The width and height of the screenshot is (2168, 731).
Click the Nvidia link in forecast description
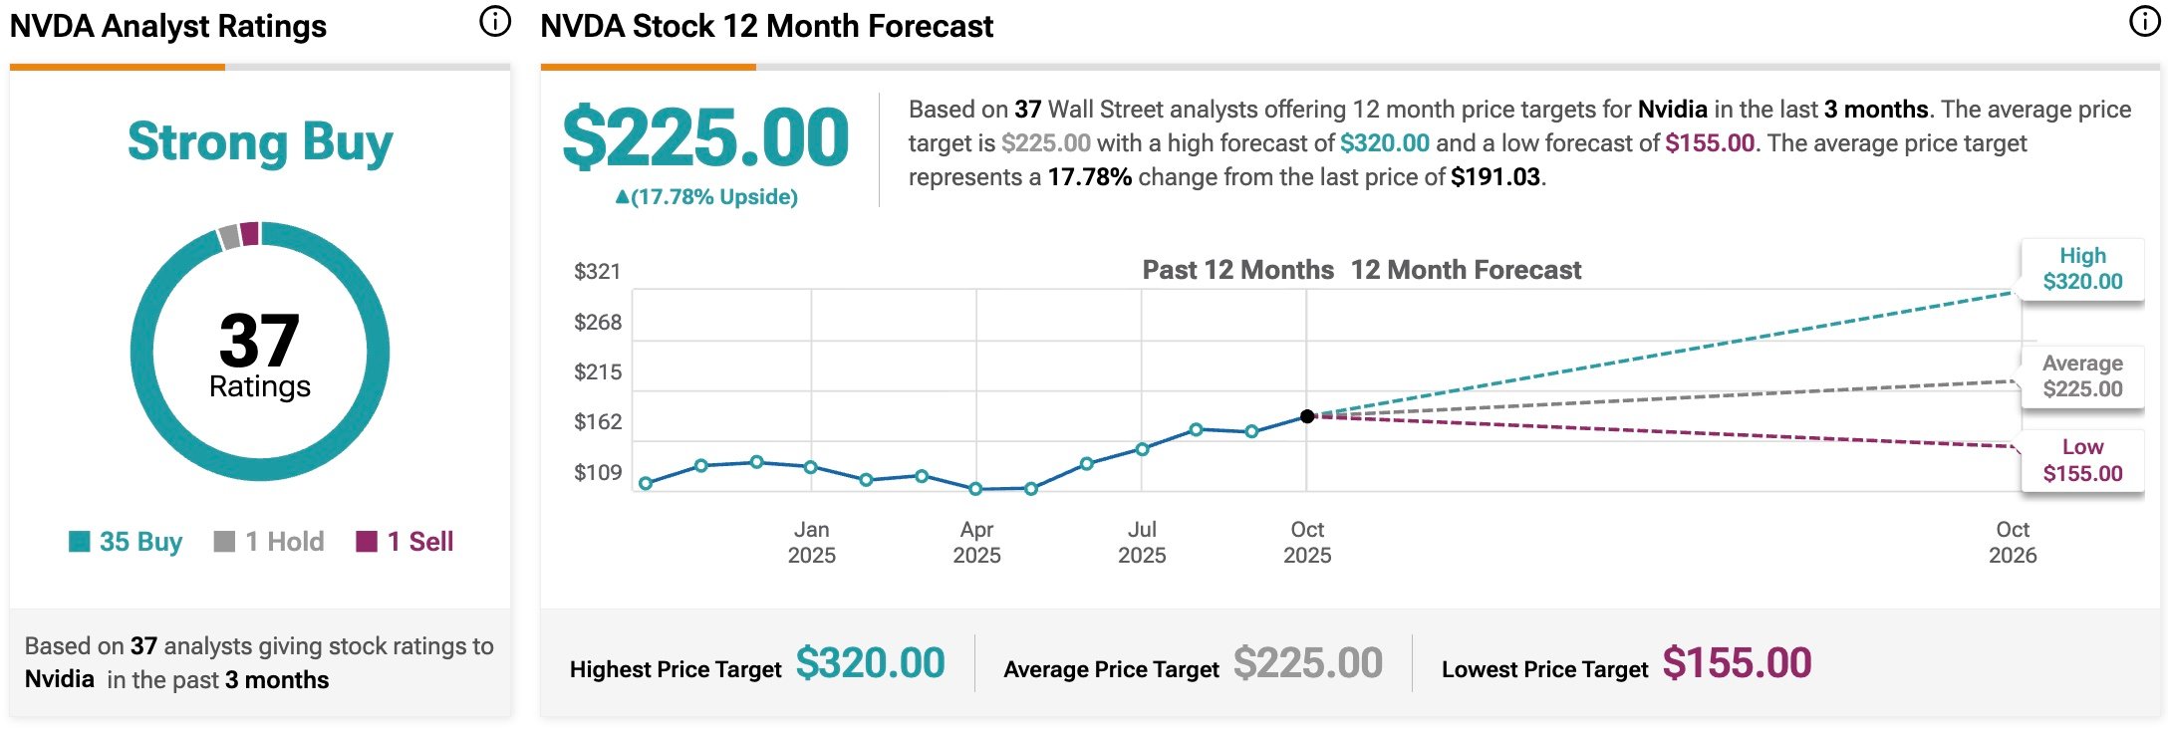coord(1672,110)
